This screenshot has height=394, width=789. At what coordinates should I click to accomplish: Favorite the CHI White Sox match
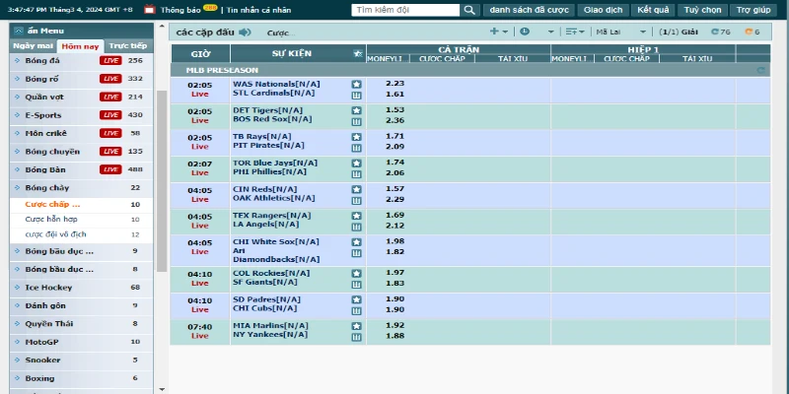tap(356, 241)
